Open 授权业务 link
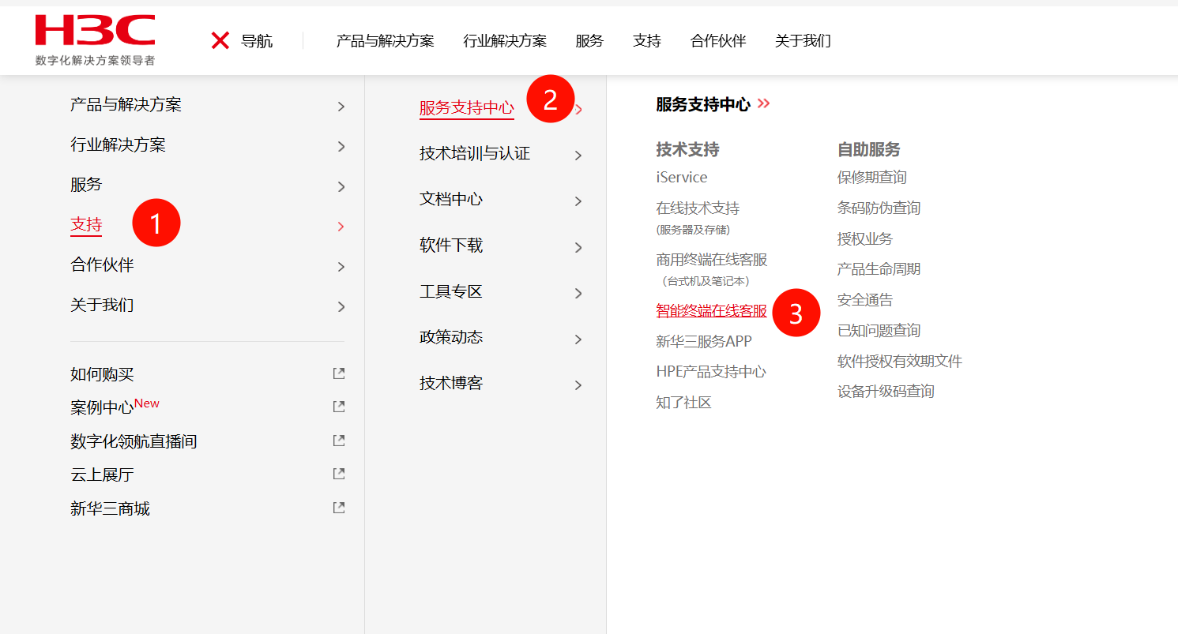 click(865, 238)
